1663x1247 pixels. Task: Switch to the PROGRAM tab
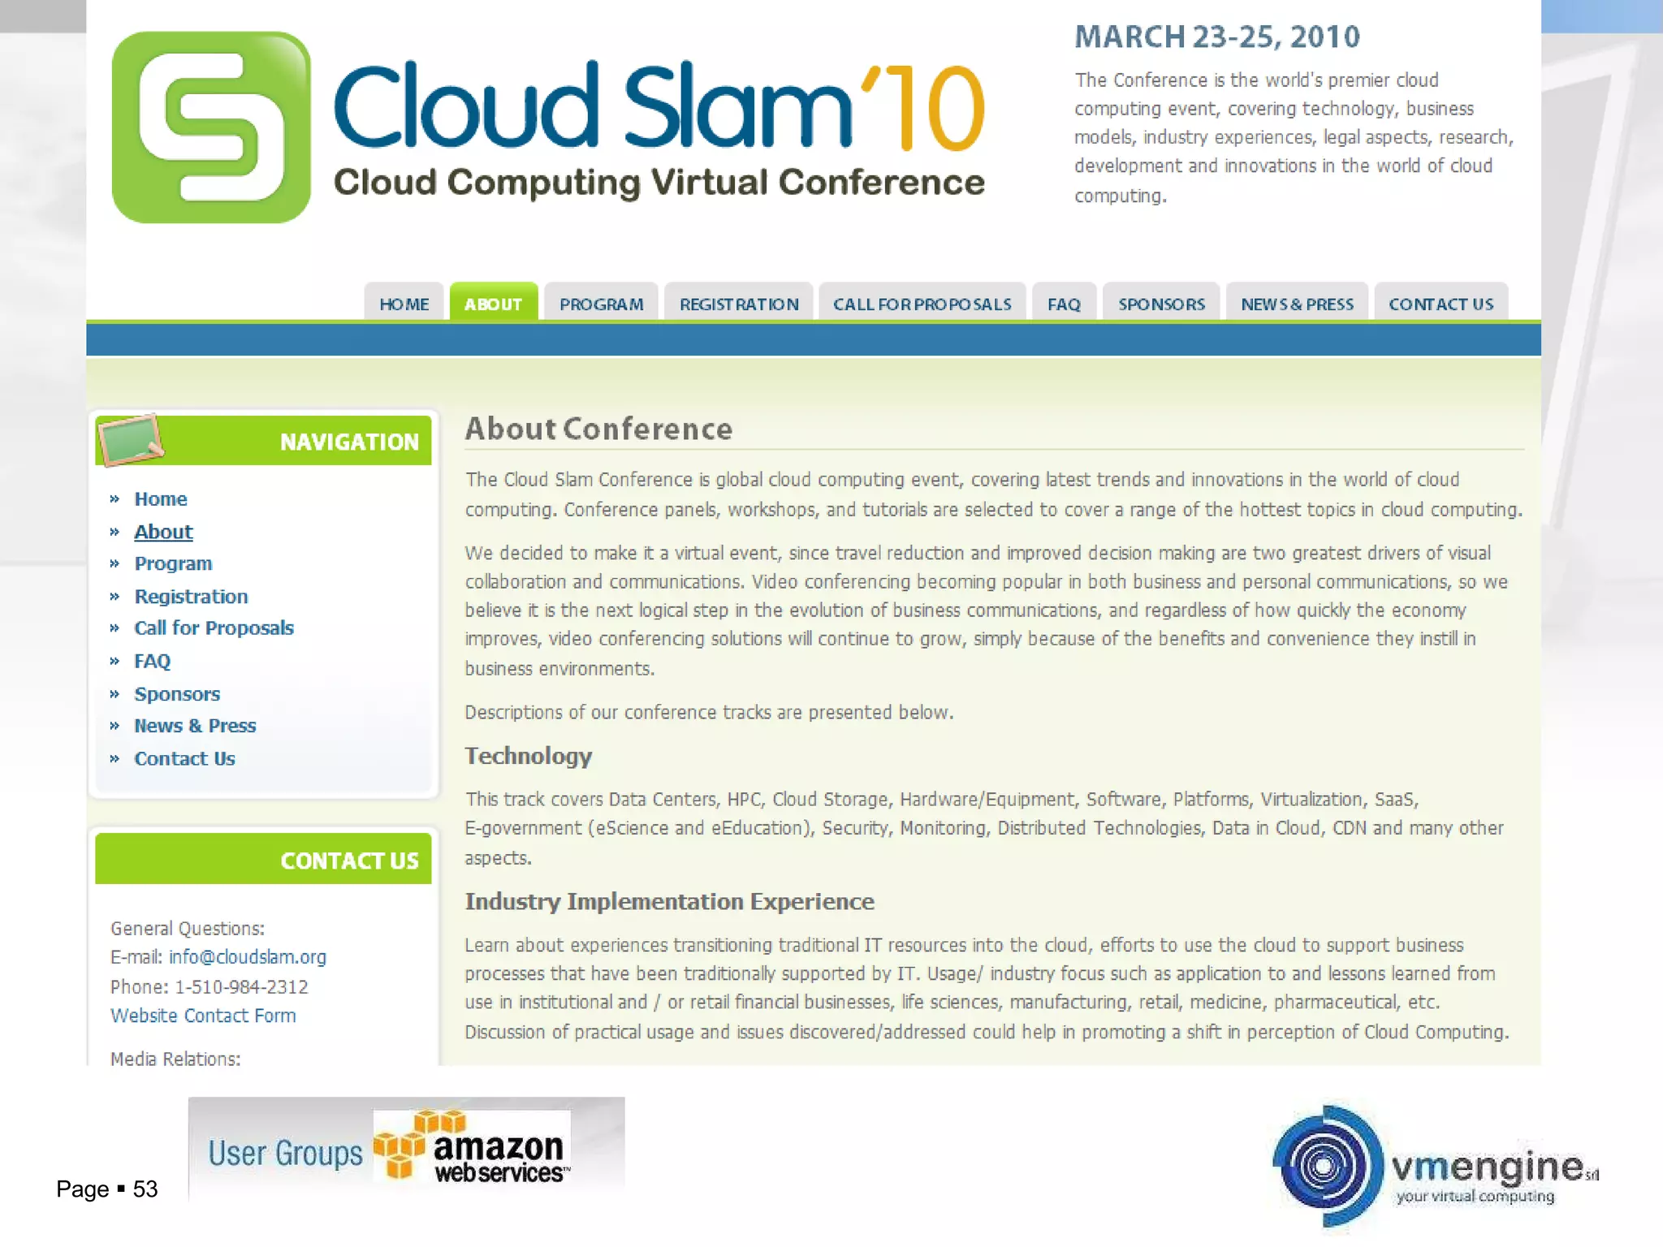[x=601, y=304]
